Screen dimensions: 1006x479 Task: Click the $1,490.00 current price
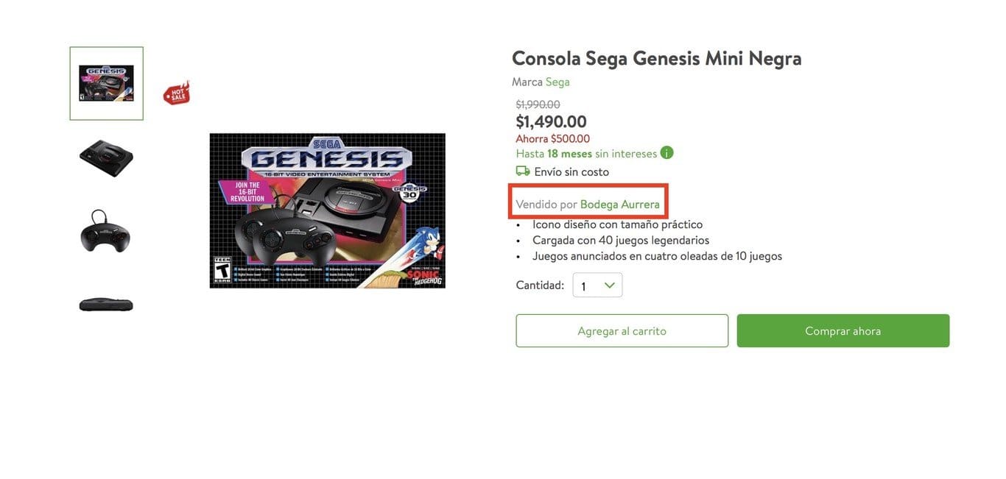(x=551, y=121)
